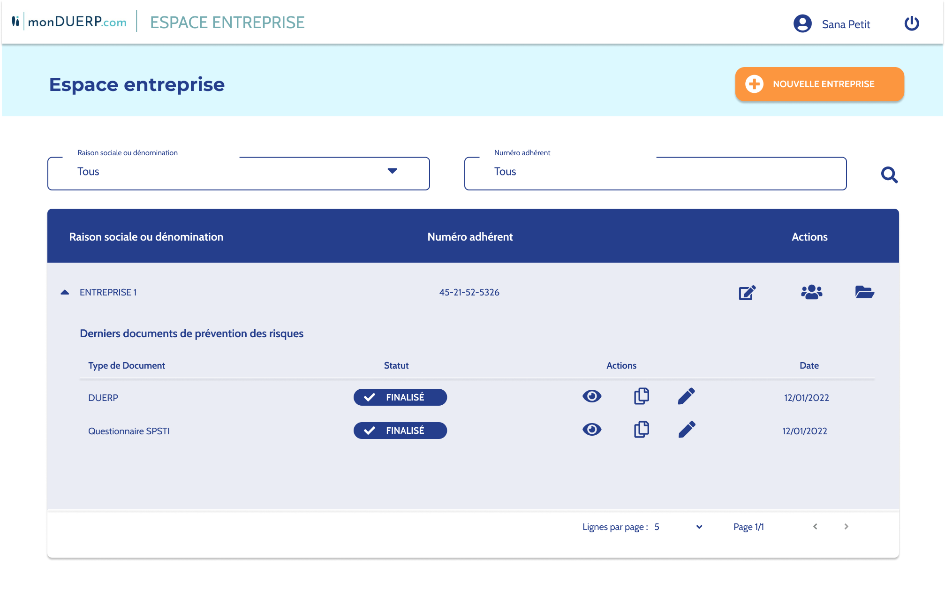Click the Type de Document header
Viewport: 945px width, 590px height.
point(127,365)
